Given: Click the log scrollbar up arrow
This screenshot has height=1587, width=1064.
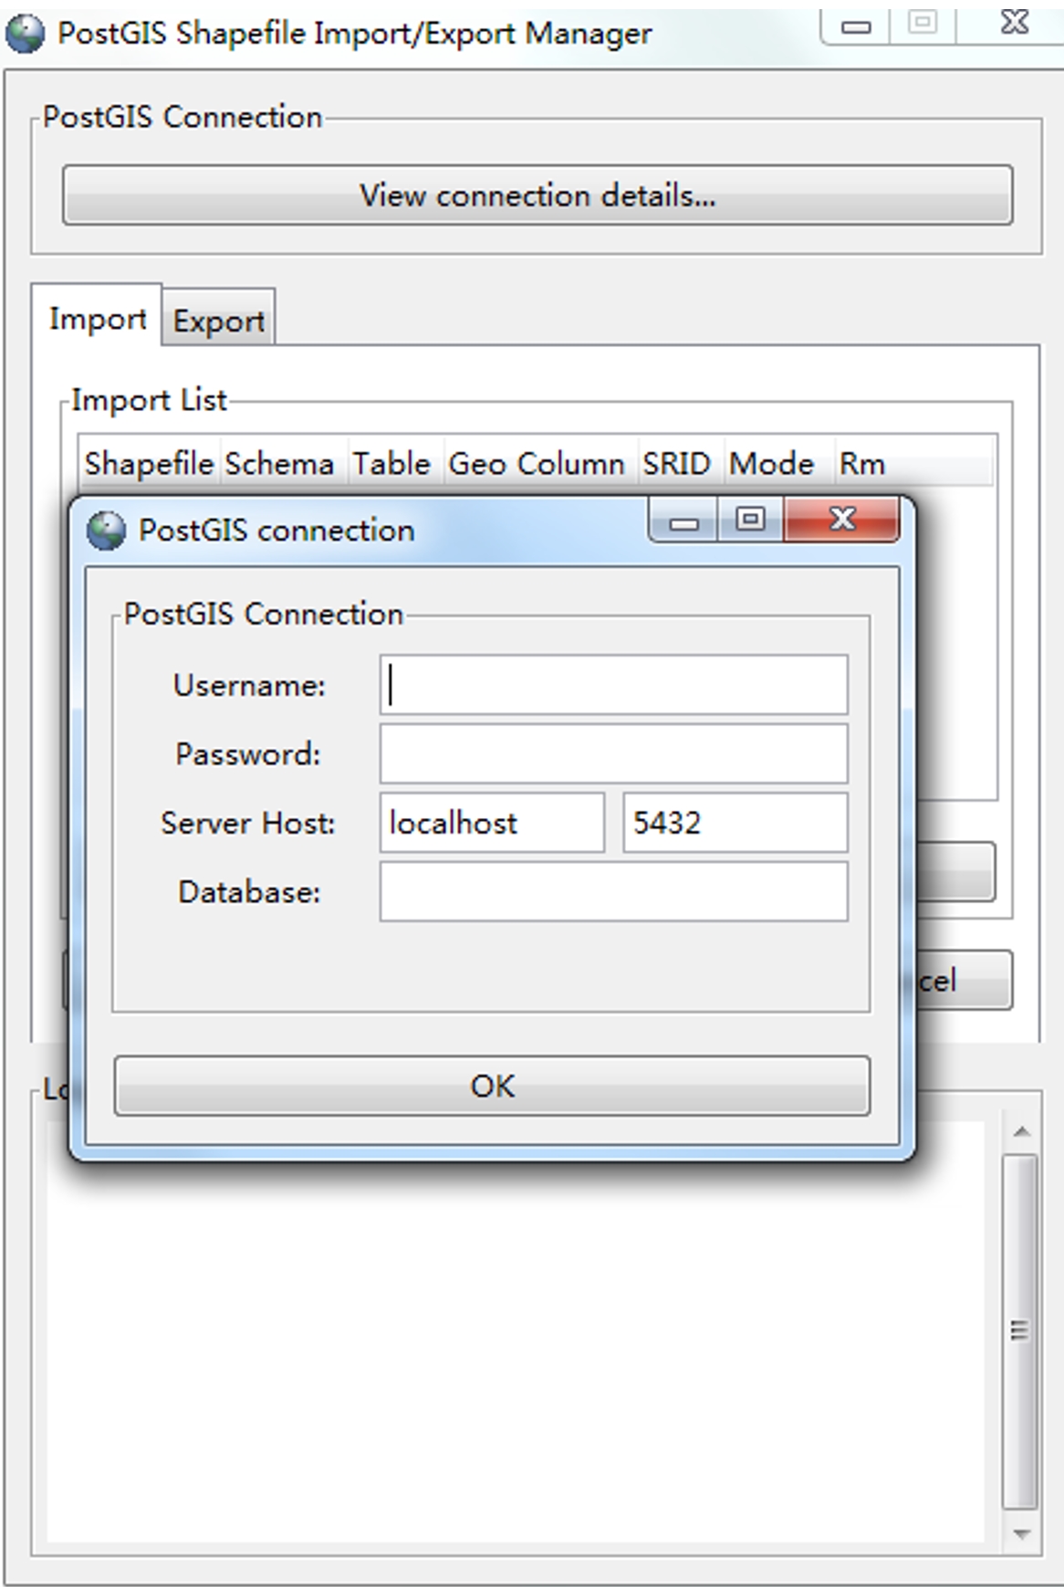Looking at the screenshot, I should (x=1021, y=1132).
